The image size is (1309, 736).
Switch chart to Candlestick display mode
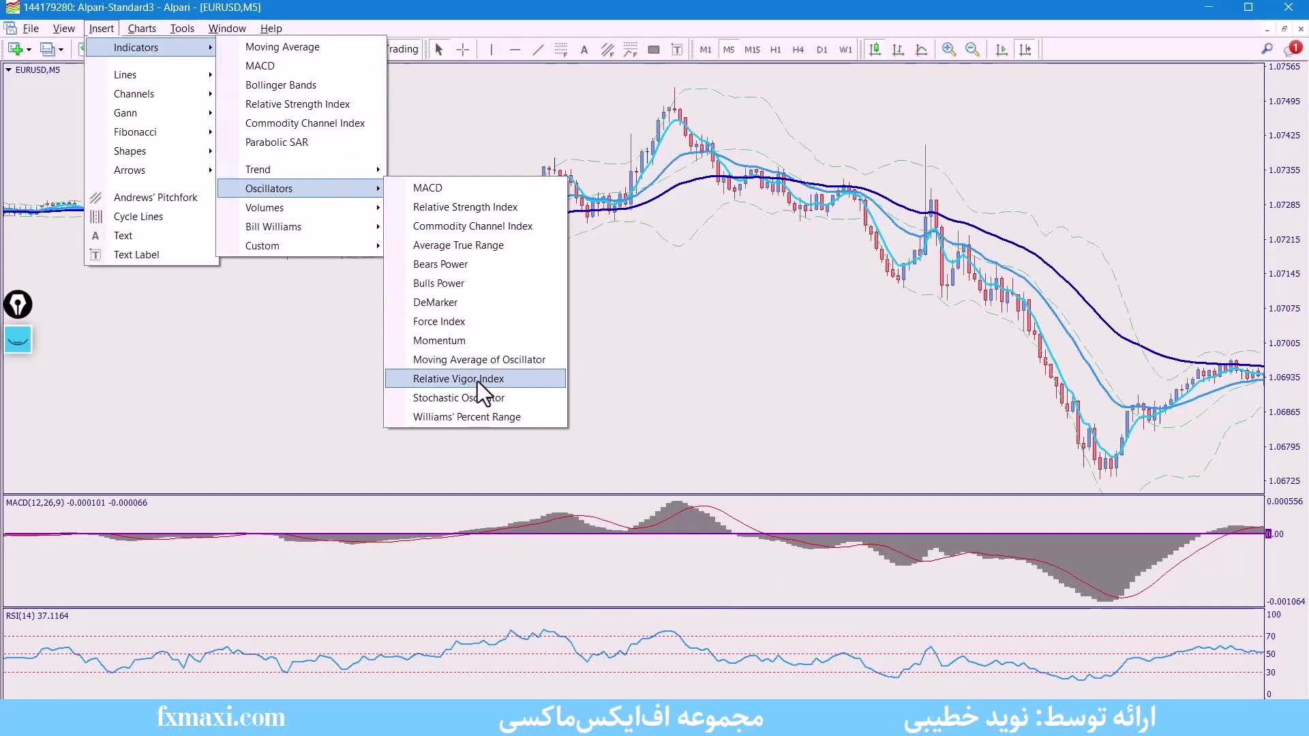[875, 49]
